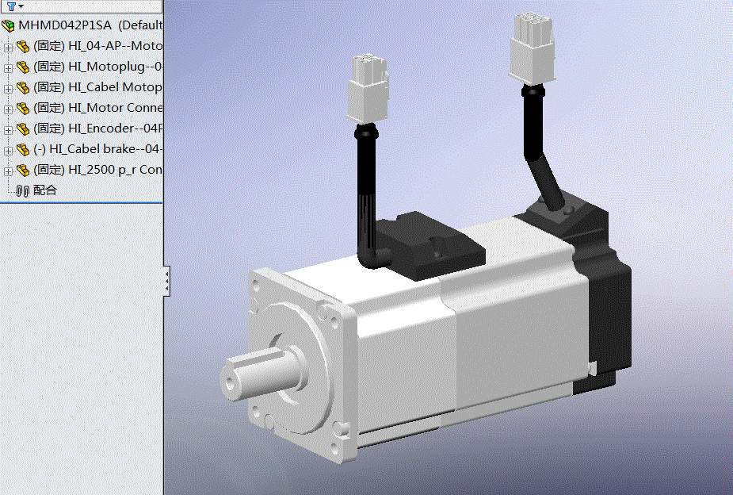Image resolution: width=733 pixels, height=495 pixels.
Task: Click the HI_Encoder part icon
Action: coord(23,129)
